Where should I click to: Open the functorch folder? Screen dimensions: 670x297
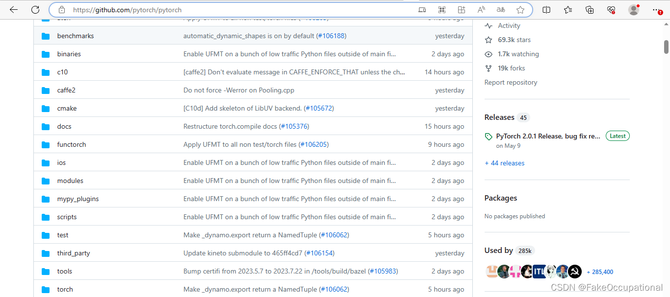72,144
